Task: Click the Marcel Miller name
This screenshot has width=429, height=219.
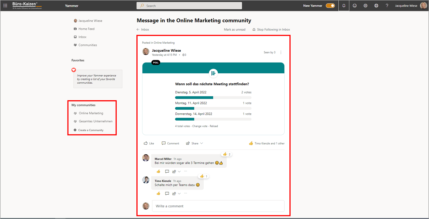Action: click(x=163, y=159)
